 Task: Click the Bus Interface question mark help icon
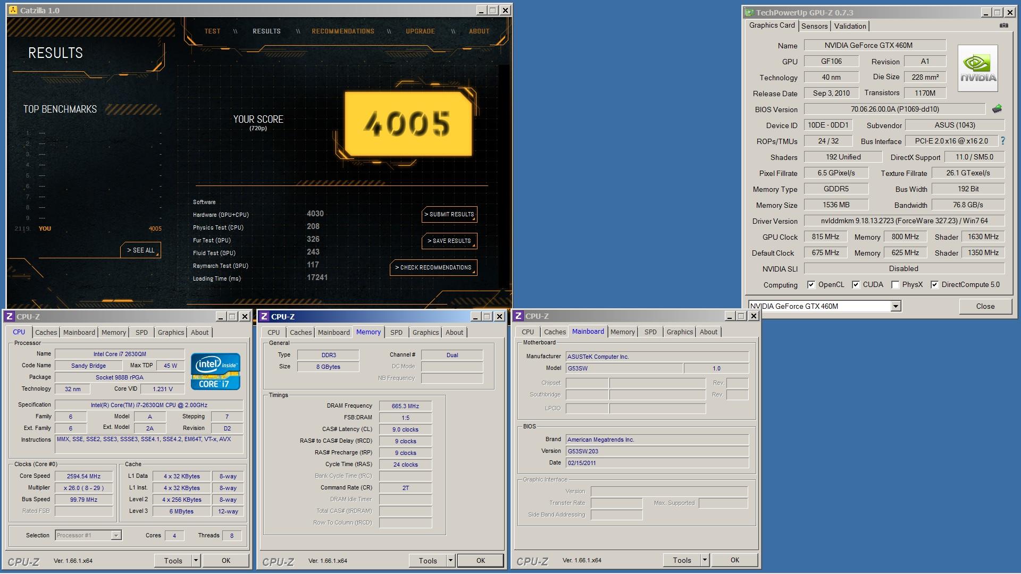[1003, 141]
